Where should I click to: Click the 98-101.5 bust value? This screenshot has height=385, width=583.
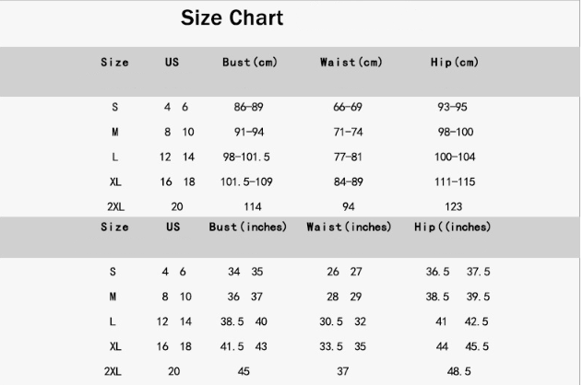[246, 157]
